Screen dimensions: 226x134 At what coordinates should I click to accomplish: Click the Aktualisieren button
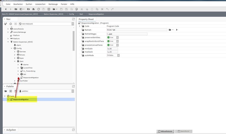[x=165, y=131]
